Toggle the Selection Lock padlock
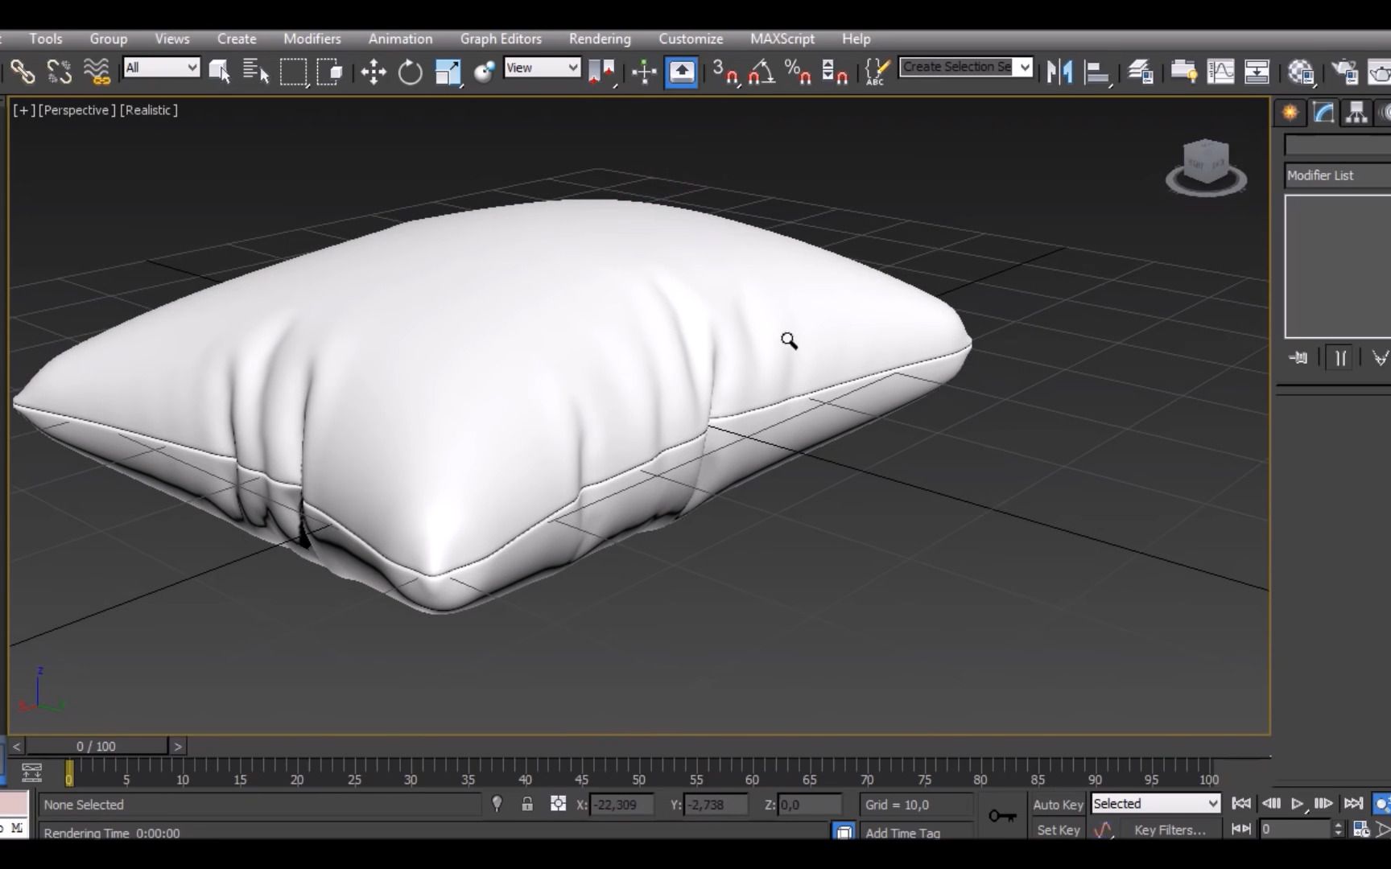Screen dimensions: 1391x869 click(527, 804)
